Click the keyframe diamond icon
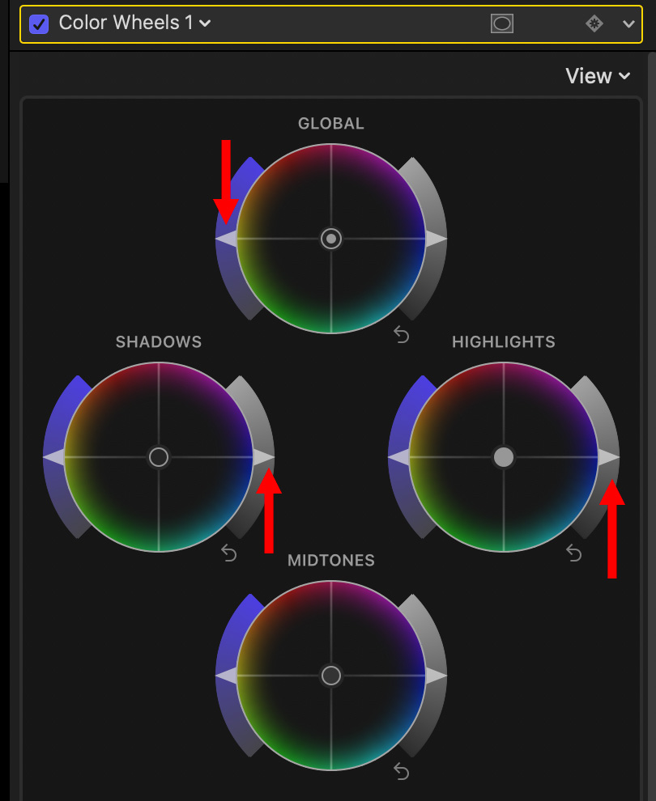The image size is (656, 801). (594, 23)
